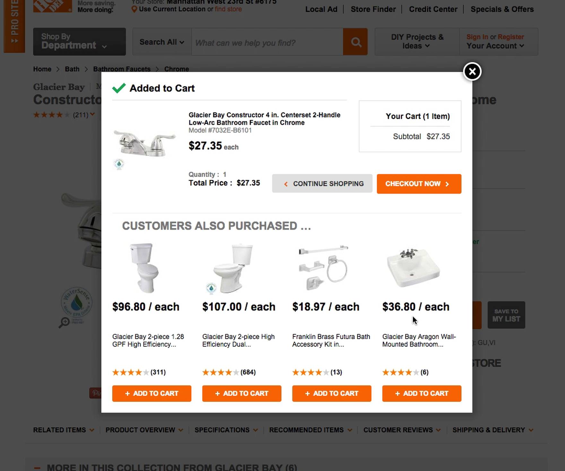Click the orange search magnifier button
This screenshot has height=471, width=565.
[355, 42]
